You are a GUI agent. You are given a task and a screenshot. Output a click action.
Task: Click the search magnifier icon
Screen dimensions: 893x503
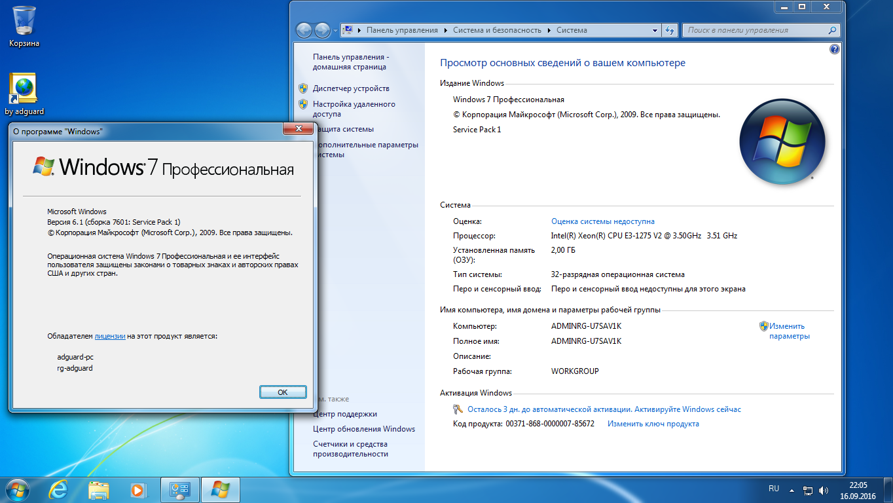click(x=832, y=30)
